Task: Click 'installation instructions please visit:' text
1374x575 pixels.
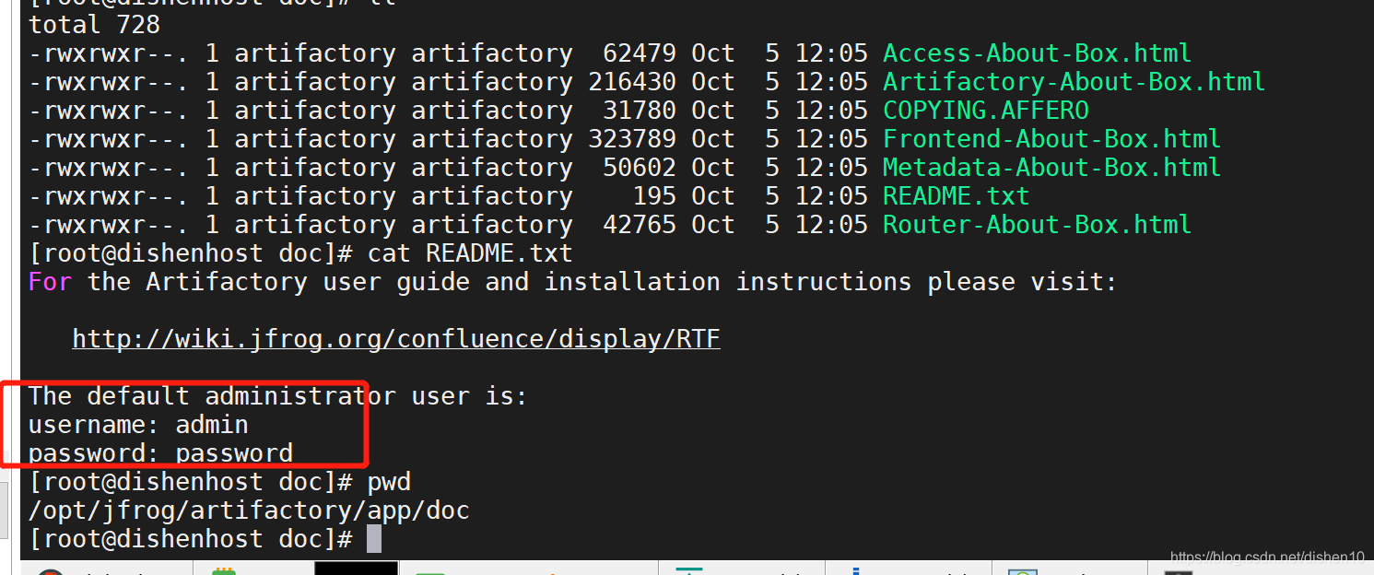Action: (830, 282)
